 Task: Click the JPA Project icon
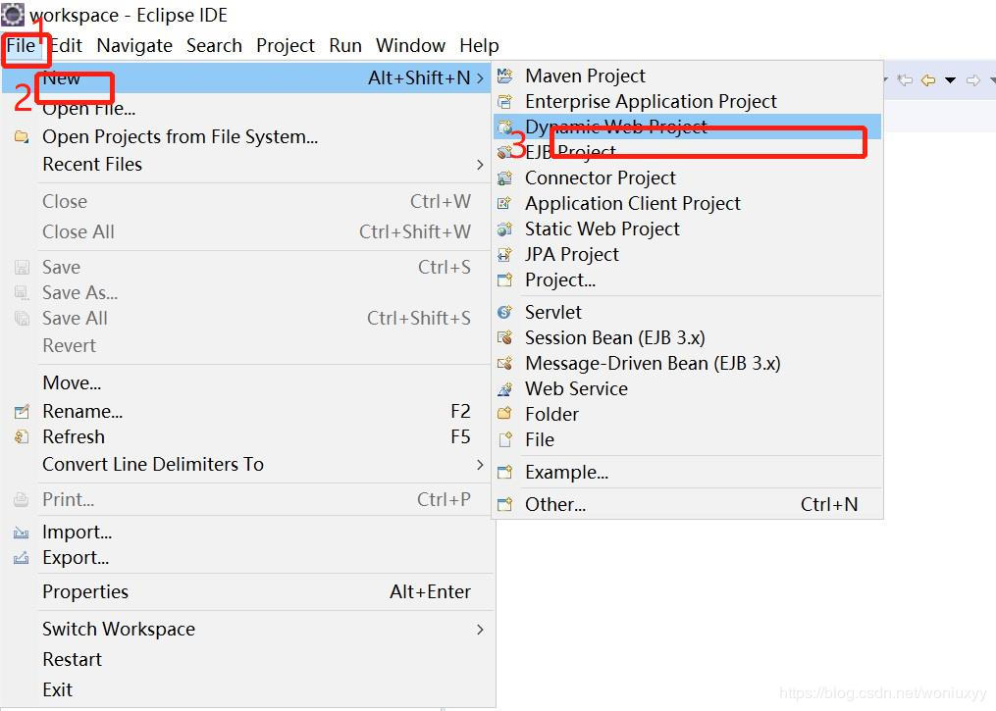(x=505, y=255)
